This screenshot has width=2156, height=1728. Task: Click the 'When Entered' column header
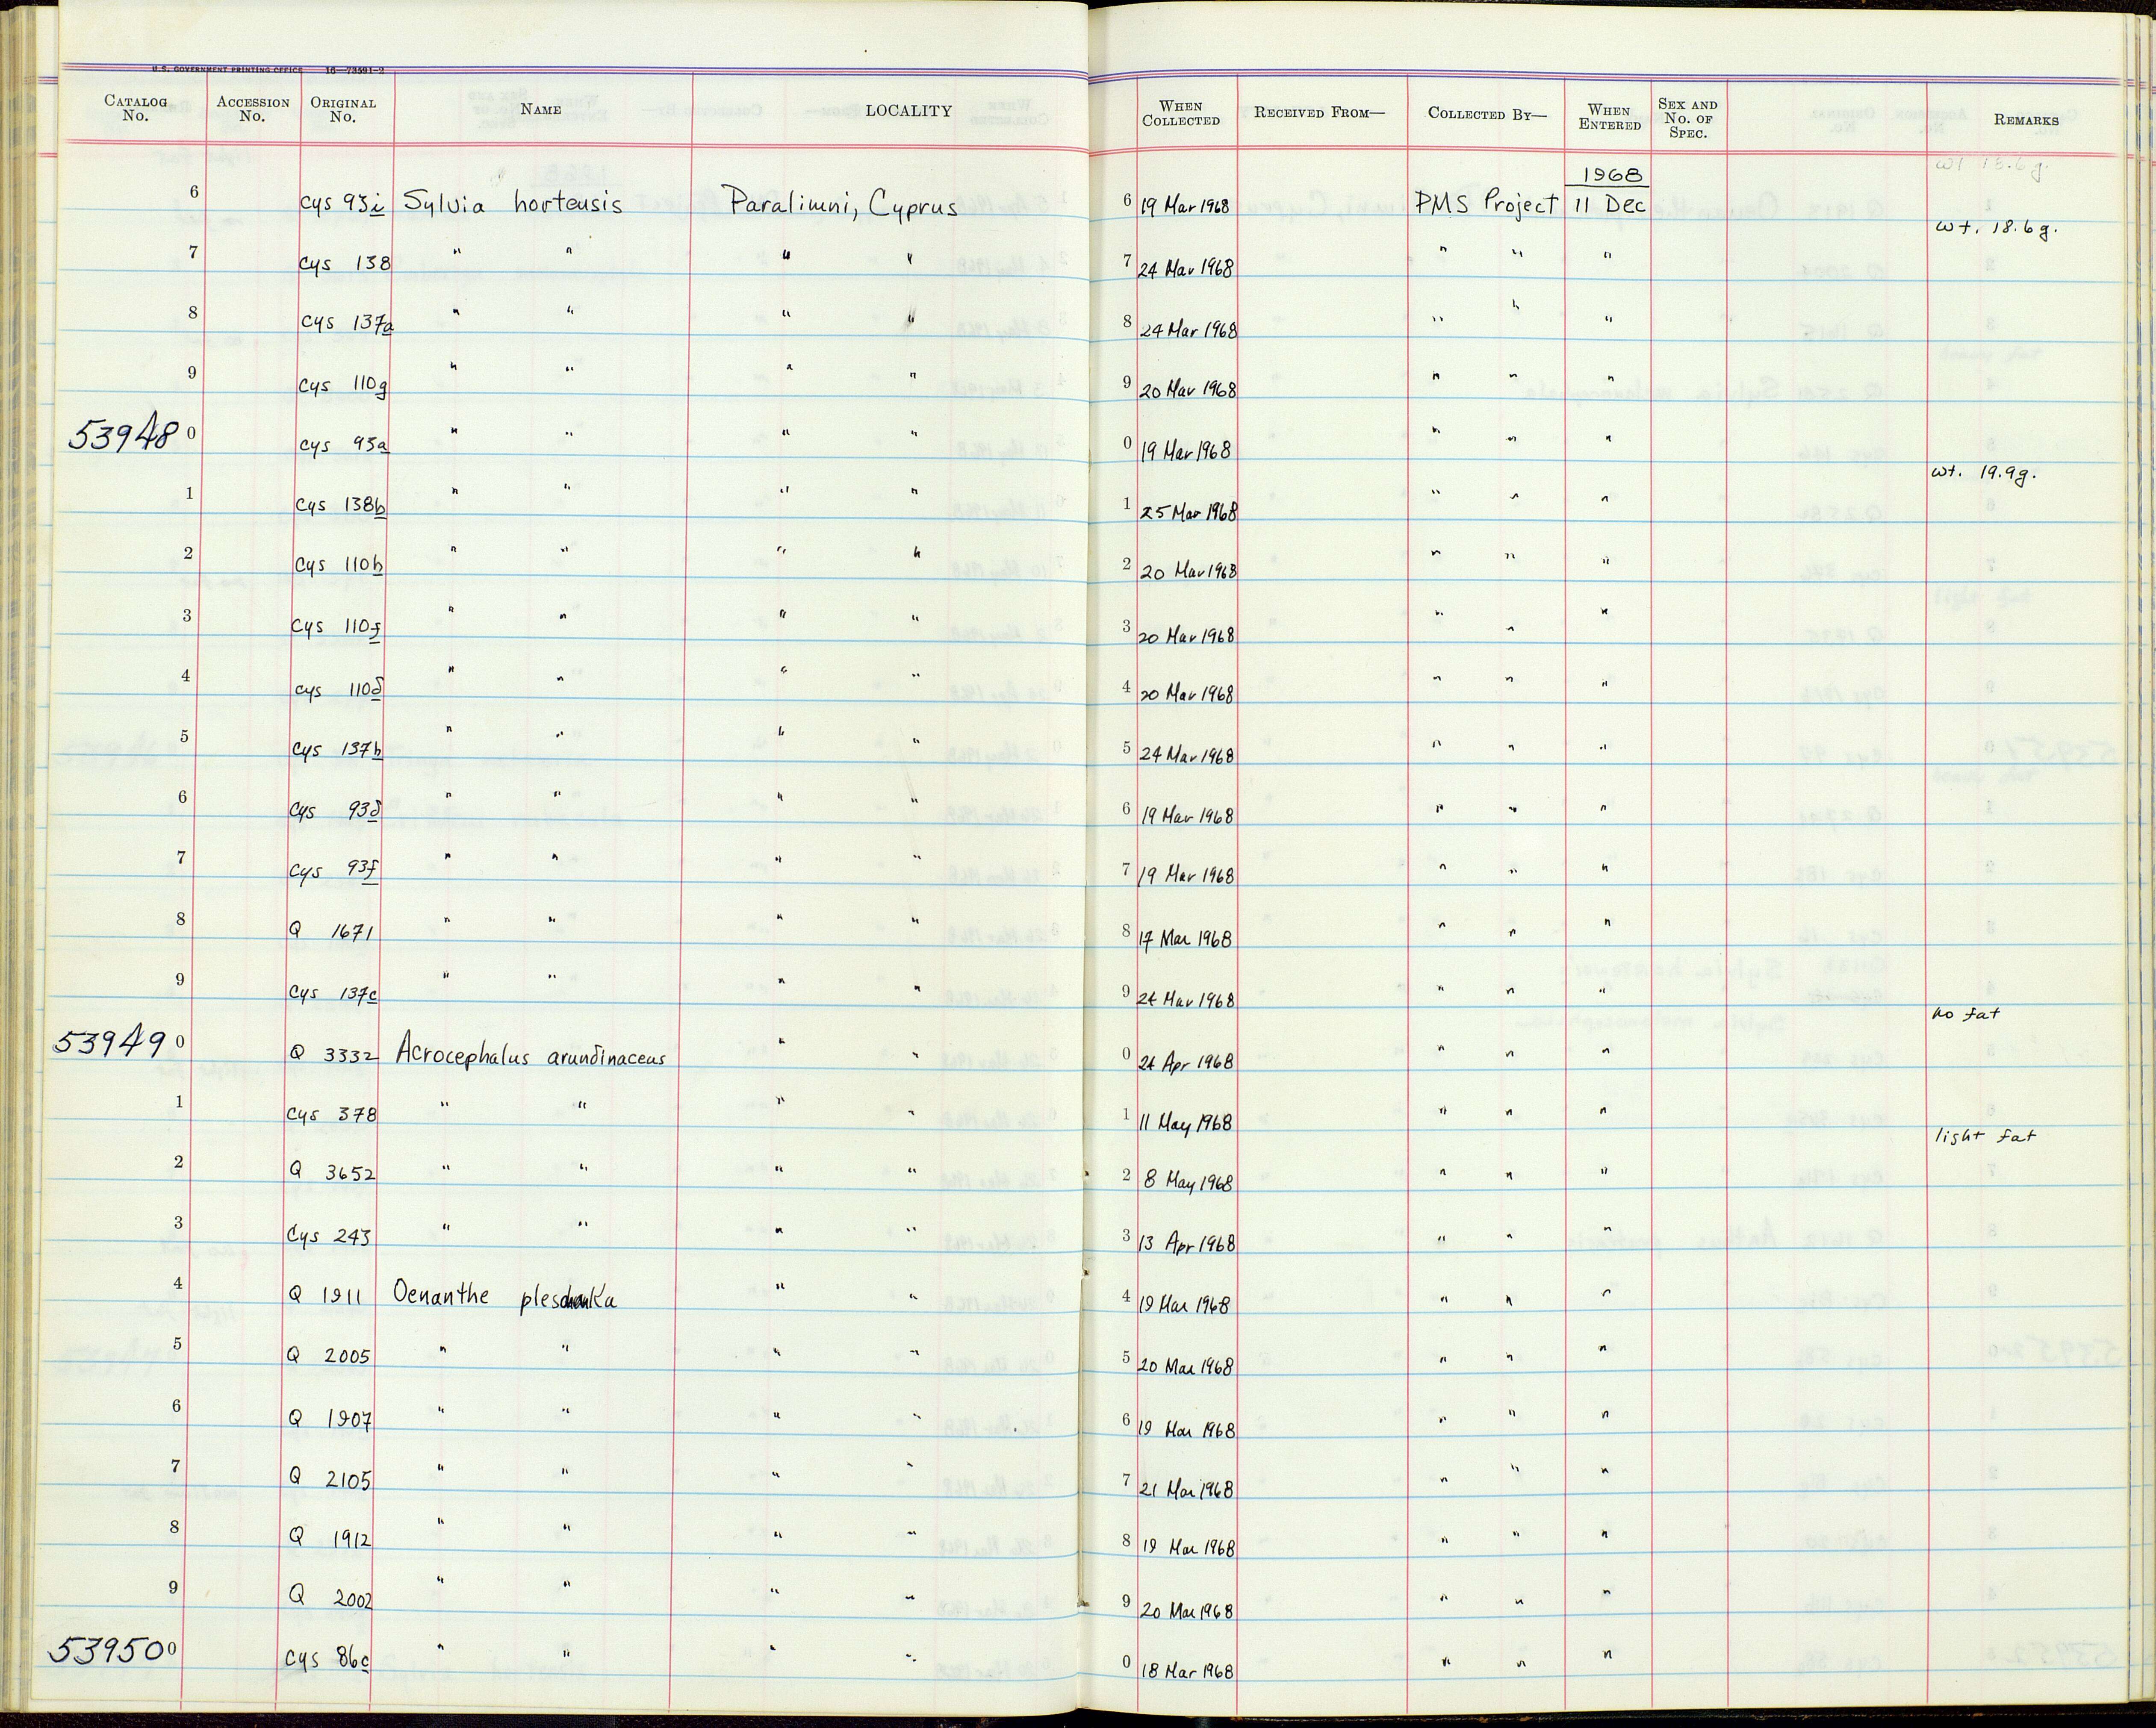[x=1609, y=117]
